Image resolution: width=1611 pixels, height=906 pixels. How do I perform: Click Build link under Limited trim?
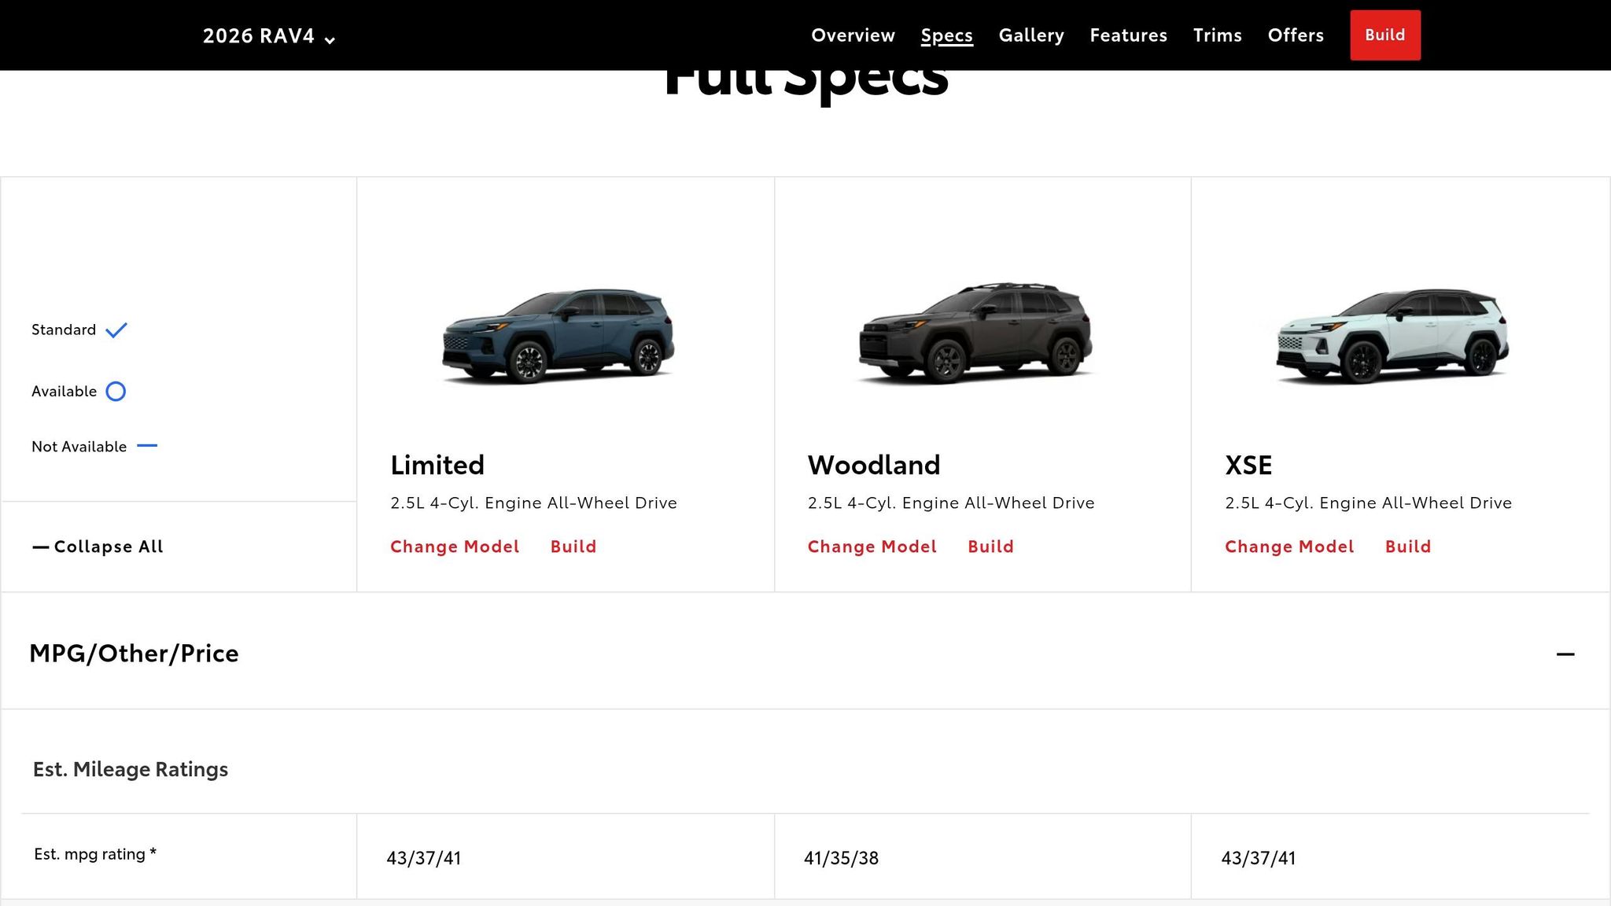573,547
